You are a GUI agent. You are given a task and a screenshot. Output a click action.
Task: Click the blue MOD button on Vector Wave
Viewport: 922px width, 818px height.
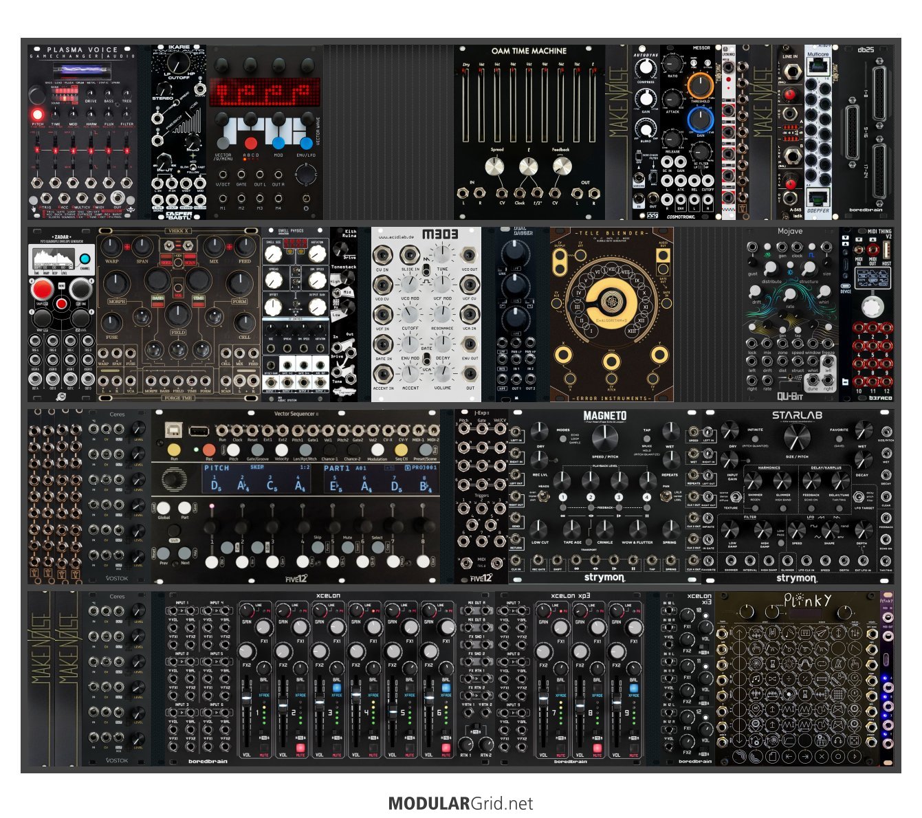click(x=278, y=143)
